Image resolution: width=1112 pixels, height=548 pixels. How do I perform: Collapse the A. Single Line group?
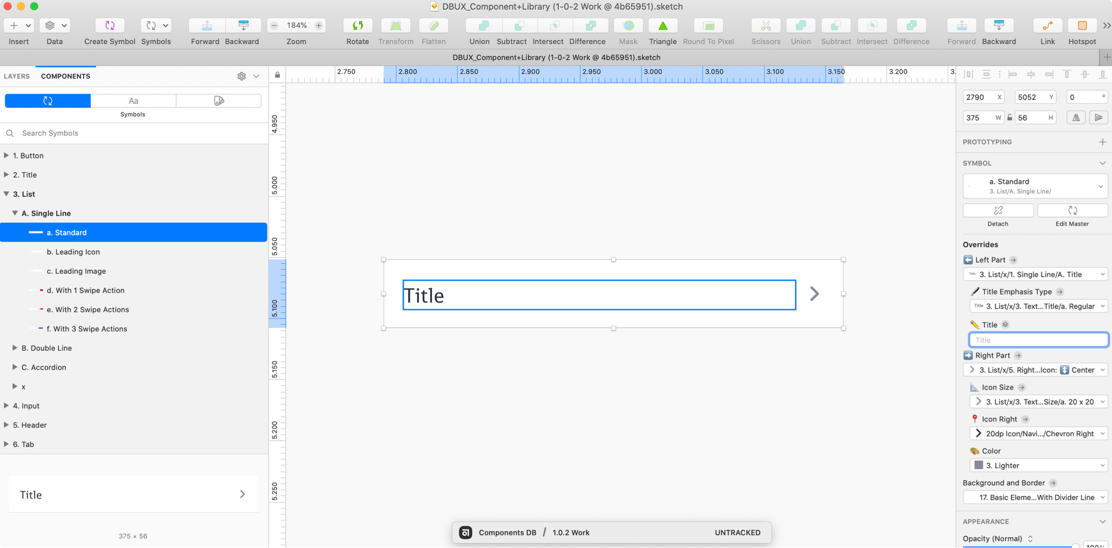pyautogui.click(x=15, y=213)
